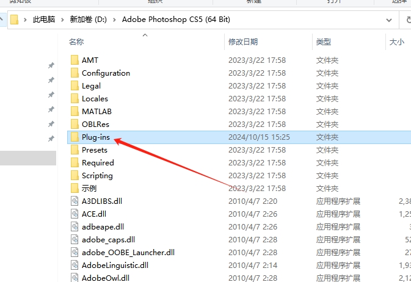Sort by 名称 column header
This screenshot has width=411, height=282.
(x=76, y=42)
